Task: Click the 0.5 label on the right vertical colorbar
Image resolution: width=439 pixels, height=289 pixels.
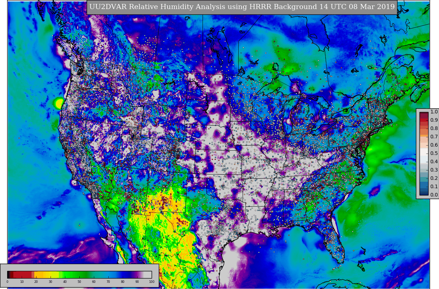Action: [434, 153]
